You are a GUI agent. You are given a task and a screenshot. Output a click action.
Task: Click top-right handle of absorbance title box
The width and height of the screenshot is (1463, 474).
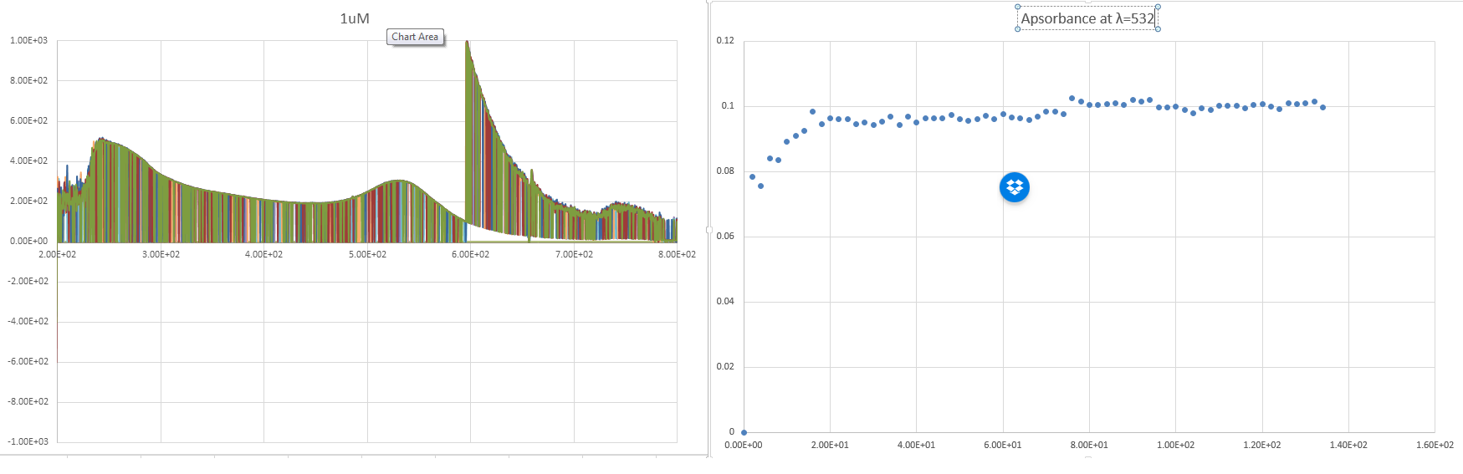[x=1158, y=7]
